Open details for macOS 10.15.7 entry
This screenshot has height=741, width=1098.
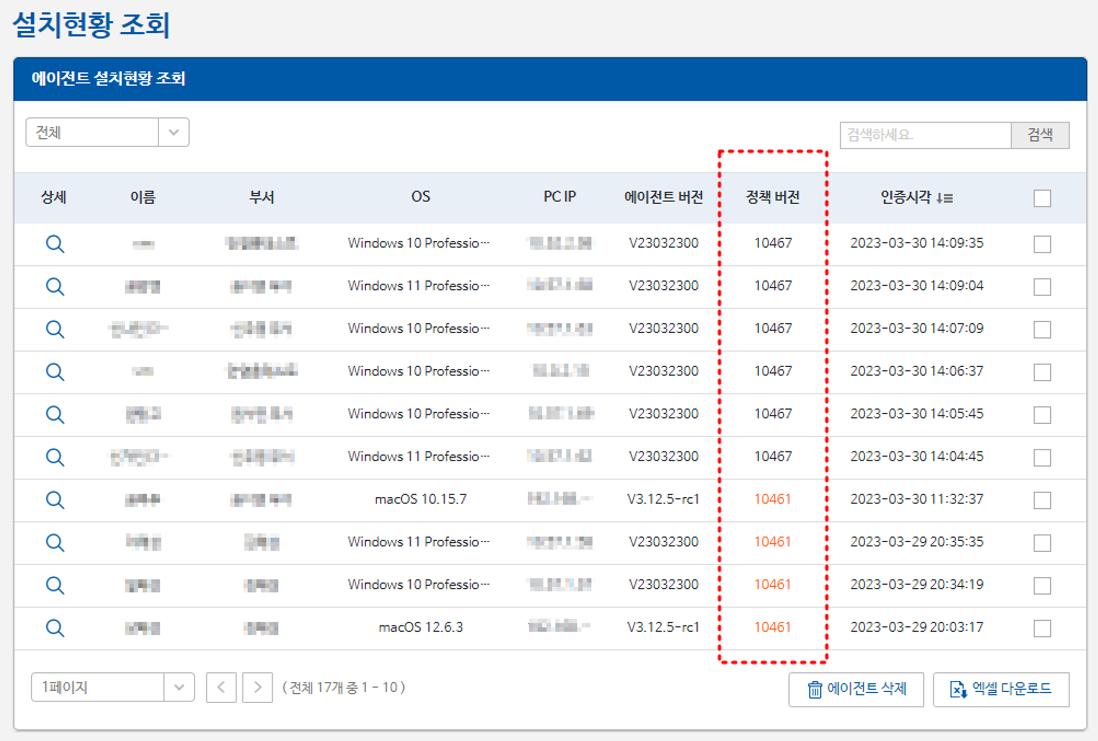(55, 499)
